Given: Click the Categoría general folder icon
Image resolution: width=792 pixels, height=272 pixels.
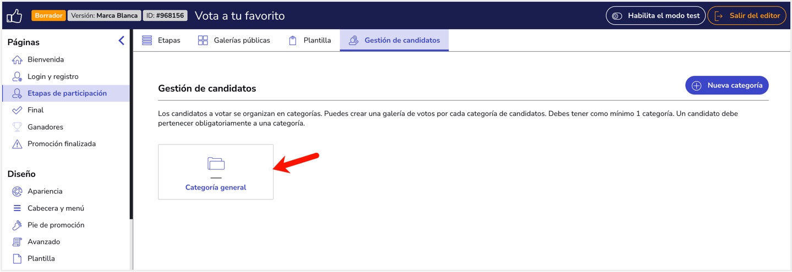Looking at the screenshot, I should pyautogui.click(x=216, y=163).
